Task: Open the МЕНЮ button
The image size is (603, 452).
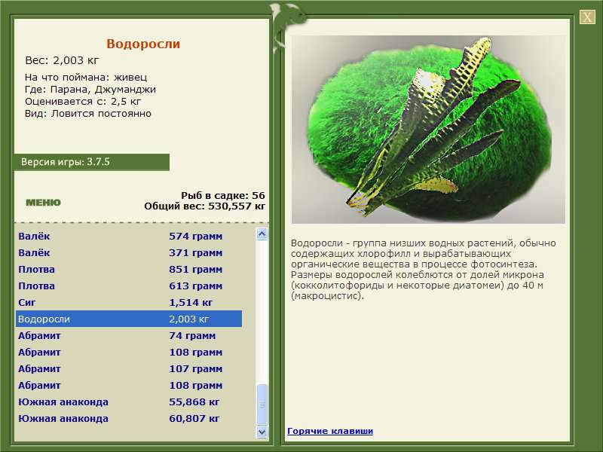Action: point(43,203)
